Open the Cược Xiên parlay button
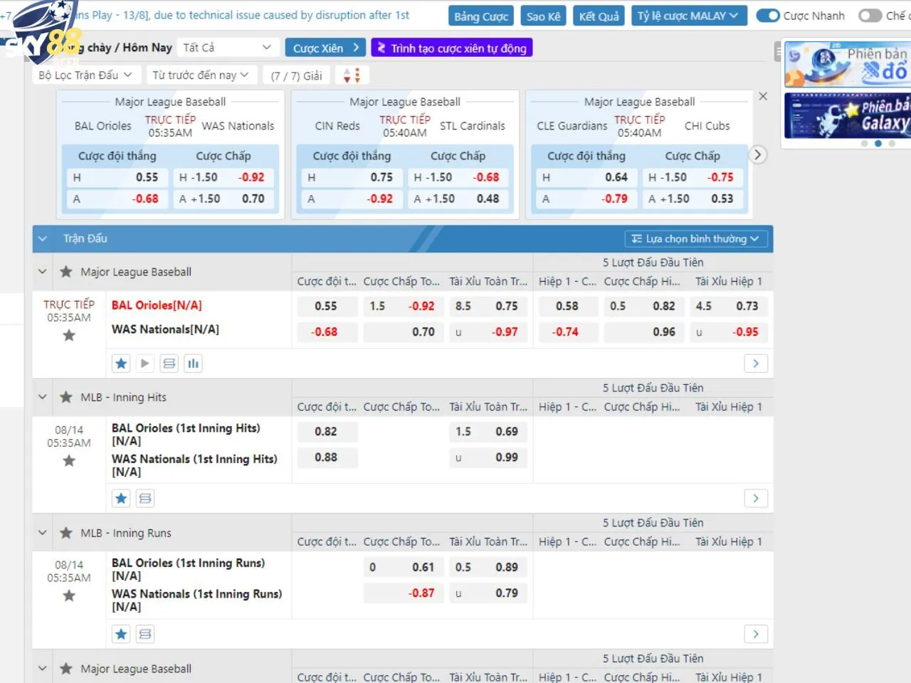911x683 pixels. click(326, 48)
